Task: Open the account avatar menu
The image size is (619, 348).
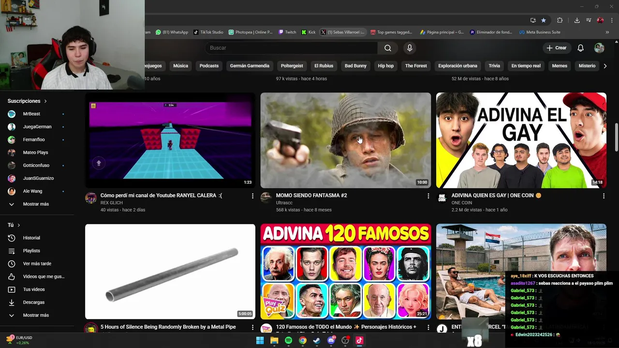Action: [599, 48]
